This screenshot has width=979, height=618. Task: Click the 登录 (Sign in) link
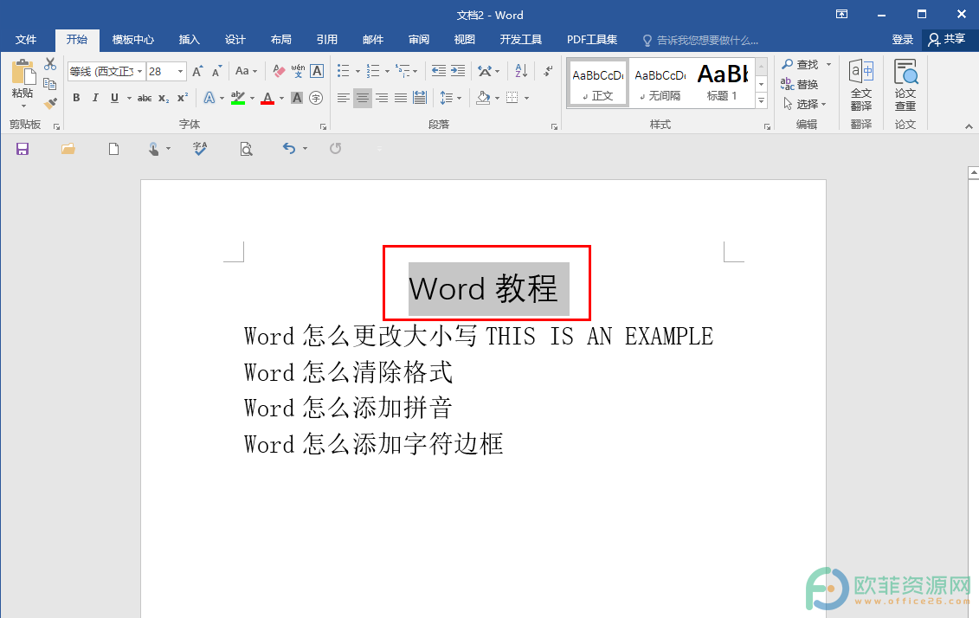point(903,40)
